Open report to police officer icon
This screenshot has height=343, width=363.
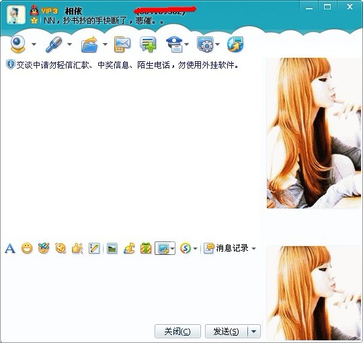point(174,44)
